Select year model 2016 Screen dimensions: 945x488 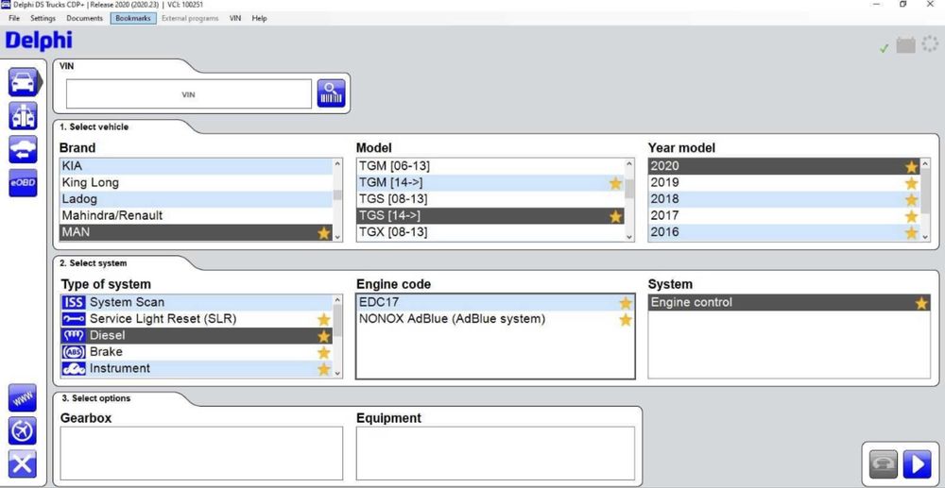(x=784, y=232)
